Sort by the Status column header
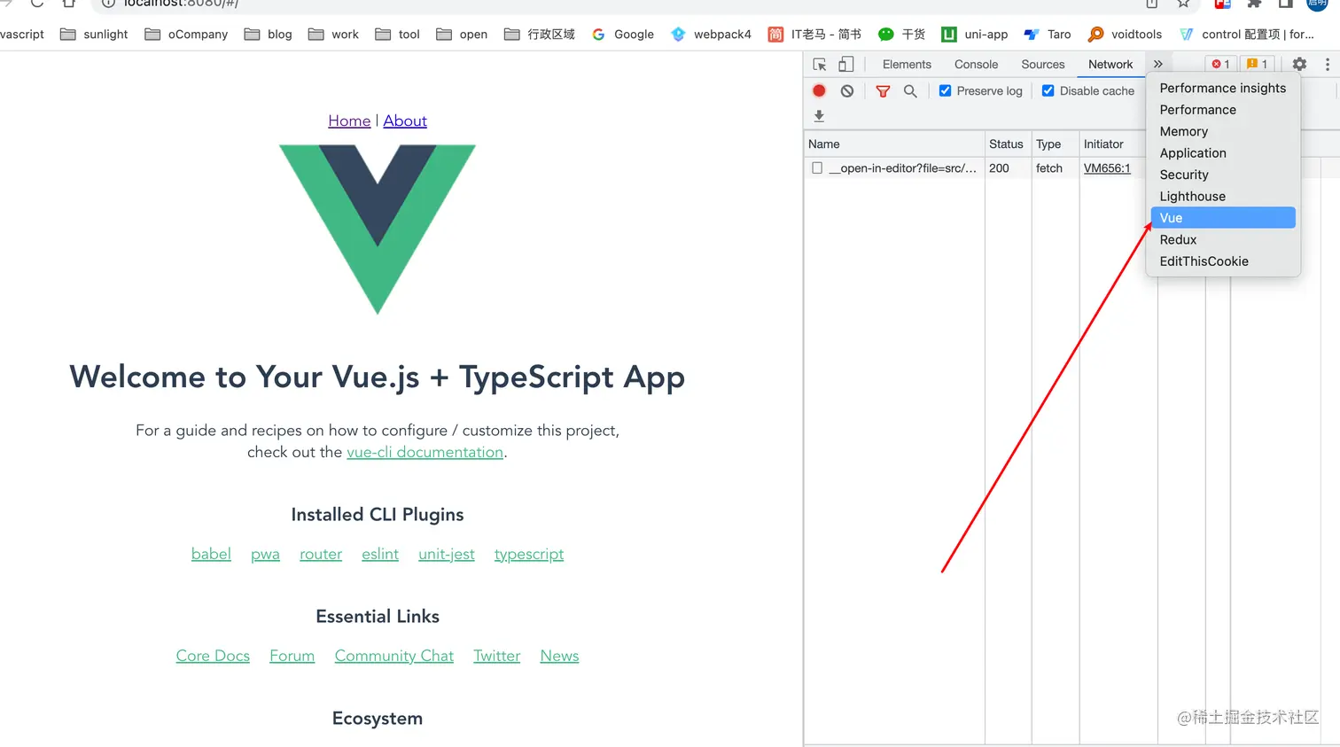 pos(1008,144)
